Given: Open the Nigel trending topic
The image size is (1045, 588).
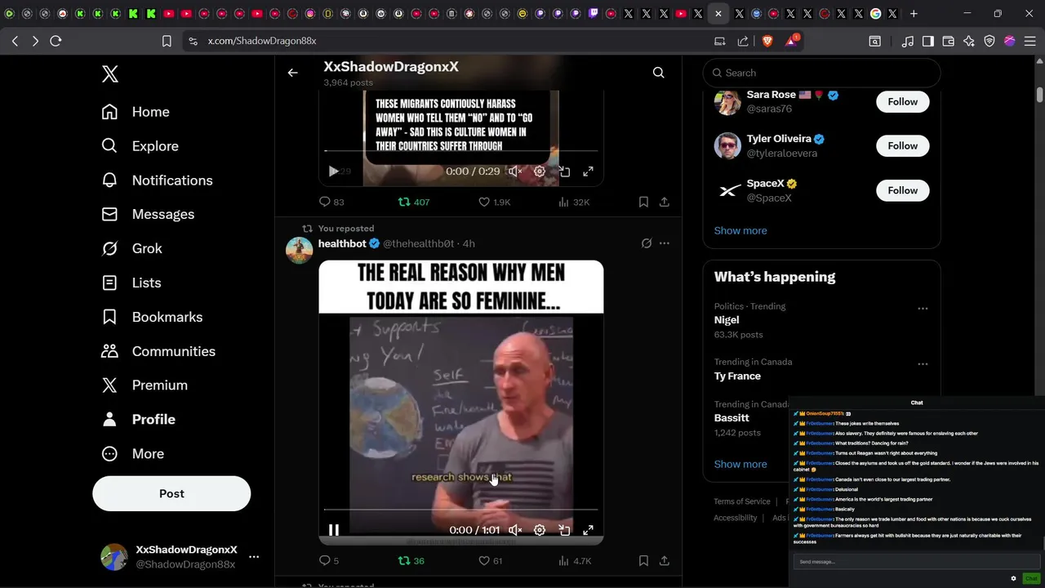Looking at the screenshot, I should pos(727,320).
